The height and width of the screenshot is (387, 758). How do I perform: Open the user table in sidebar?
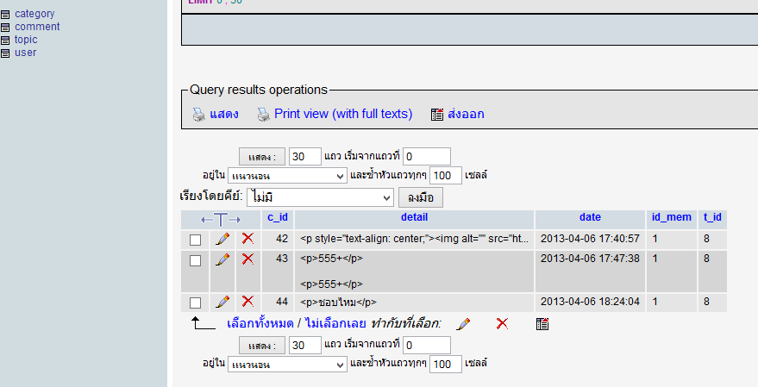coord(25,53)
